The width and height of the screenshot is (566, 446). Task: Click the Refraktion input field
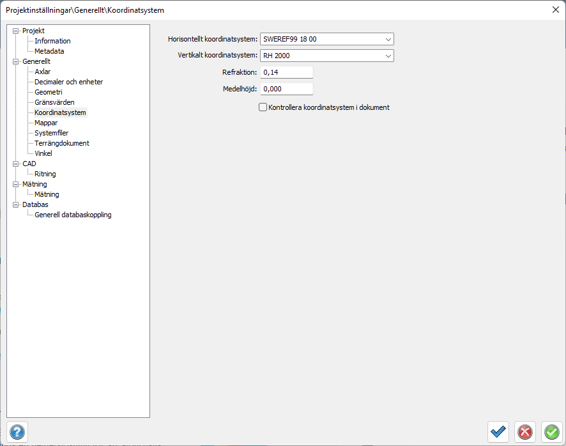[286, 72]
